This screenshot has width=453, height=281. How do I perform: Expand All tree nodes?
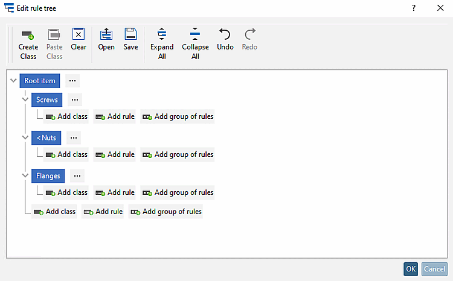click(162, 43)
